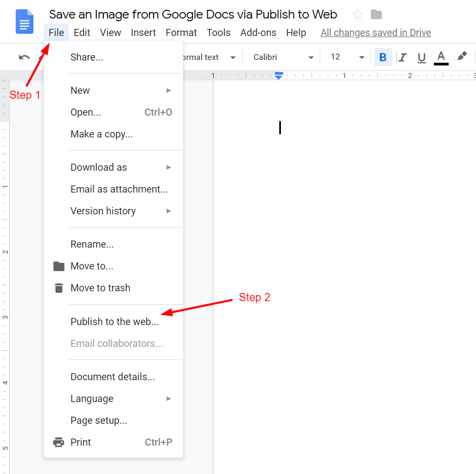Select the Paint format tool
476x474 pixels.
pos(462,56)
